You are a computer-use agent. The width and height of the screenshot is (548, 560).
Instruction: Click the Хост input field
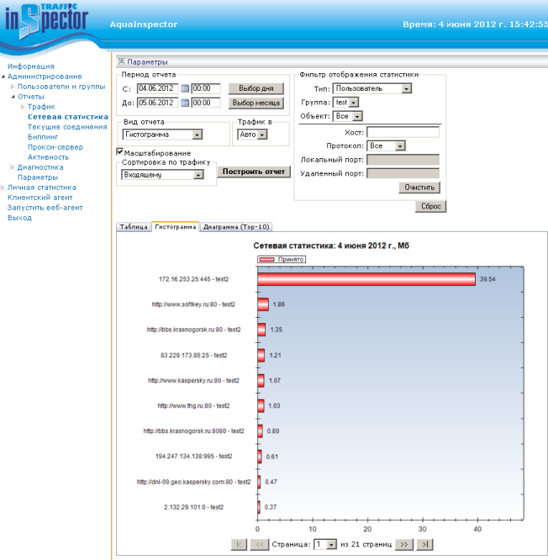[x=403, y=132]
